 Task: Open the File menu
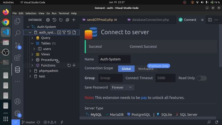click(x=15, y=13)
